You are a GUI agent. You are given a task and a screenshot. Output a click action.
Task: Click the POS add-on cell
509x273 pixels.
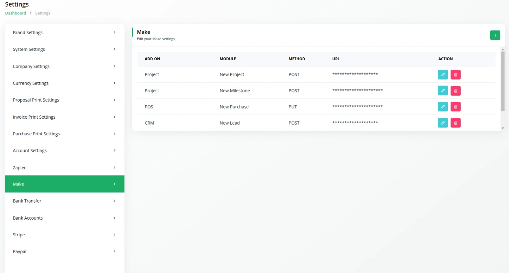coord(149,107)
